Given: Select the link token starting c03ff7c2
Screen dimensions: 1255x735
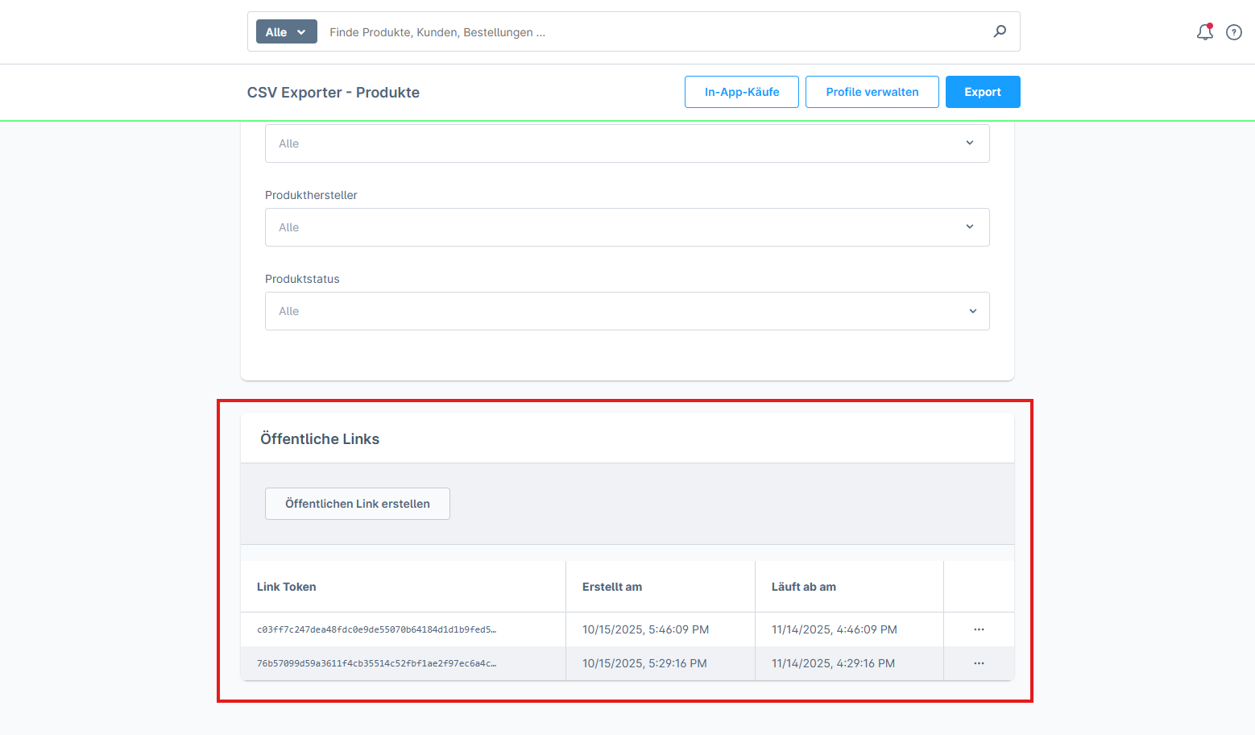Looking at the screenshot, I should click(376, 629).
